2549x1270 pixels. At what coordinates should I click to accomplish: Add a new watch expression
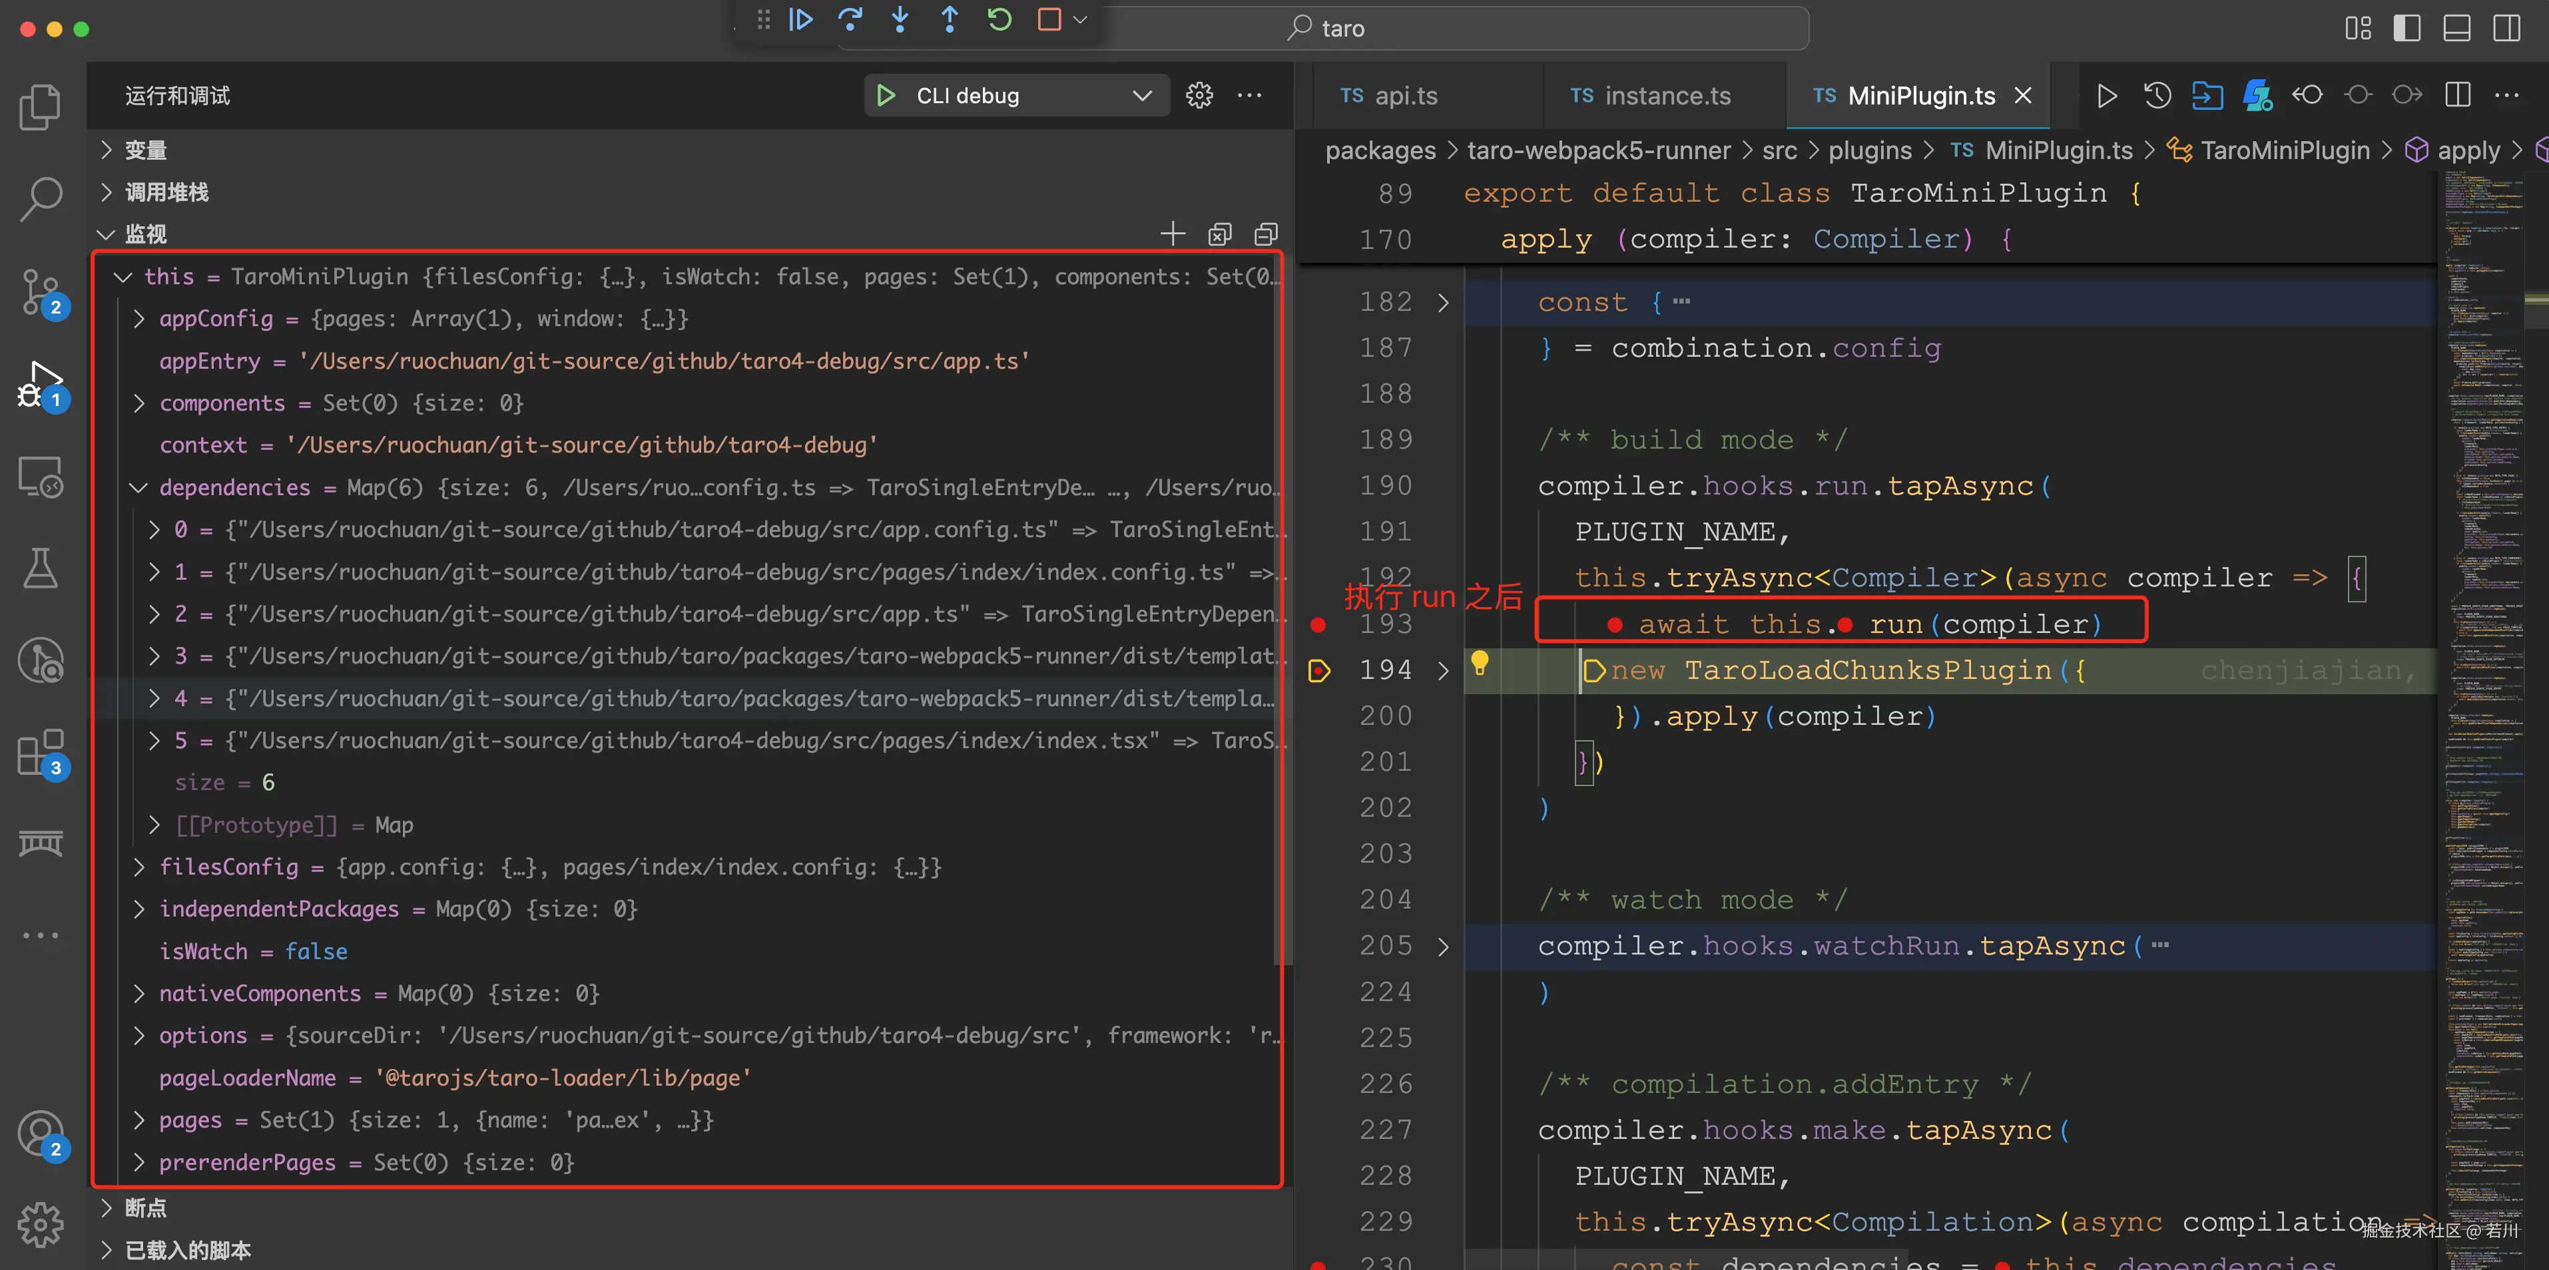click(x=1173, y=234)
